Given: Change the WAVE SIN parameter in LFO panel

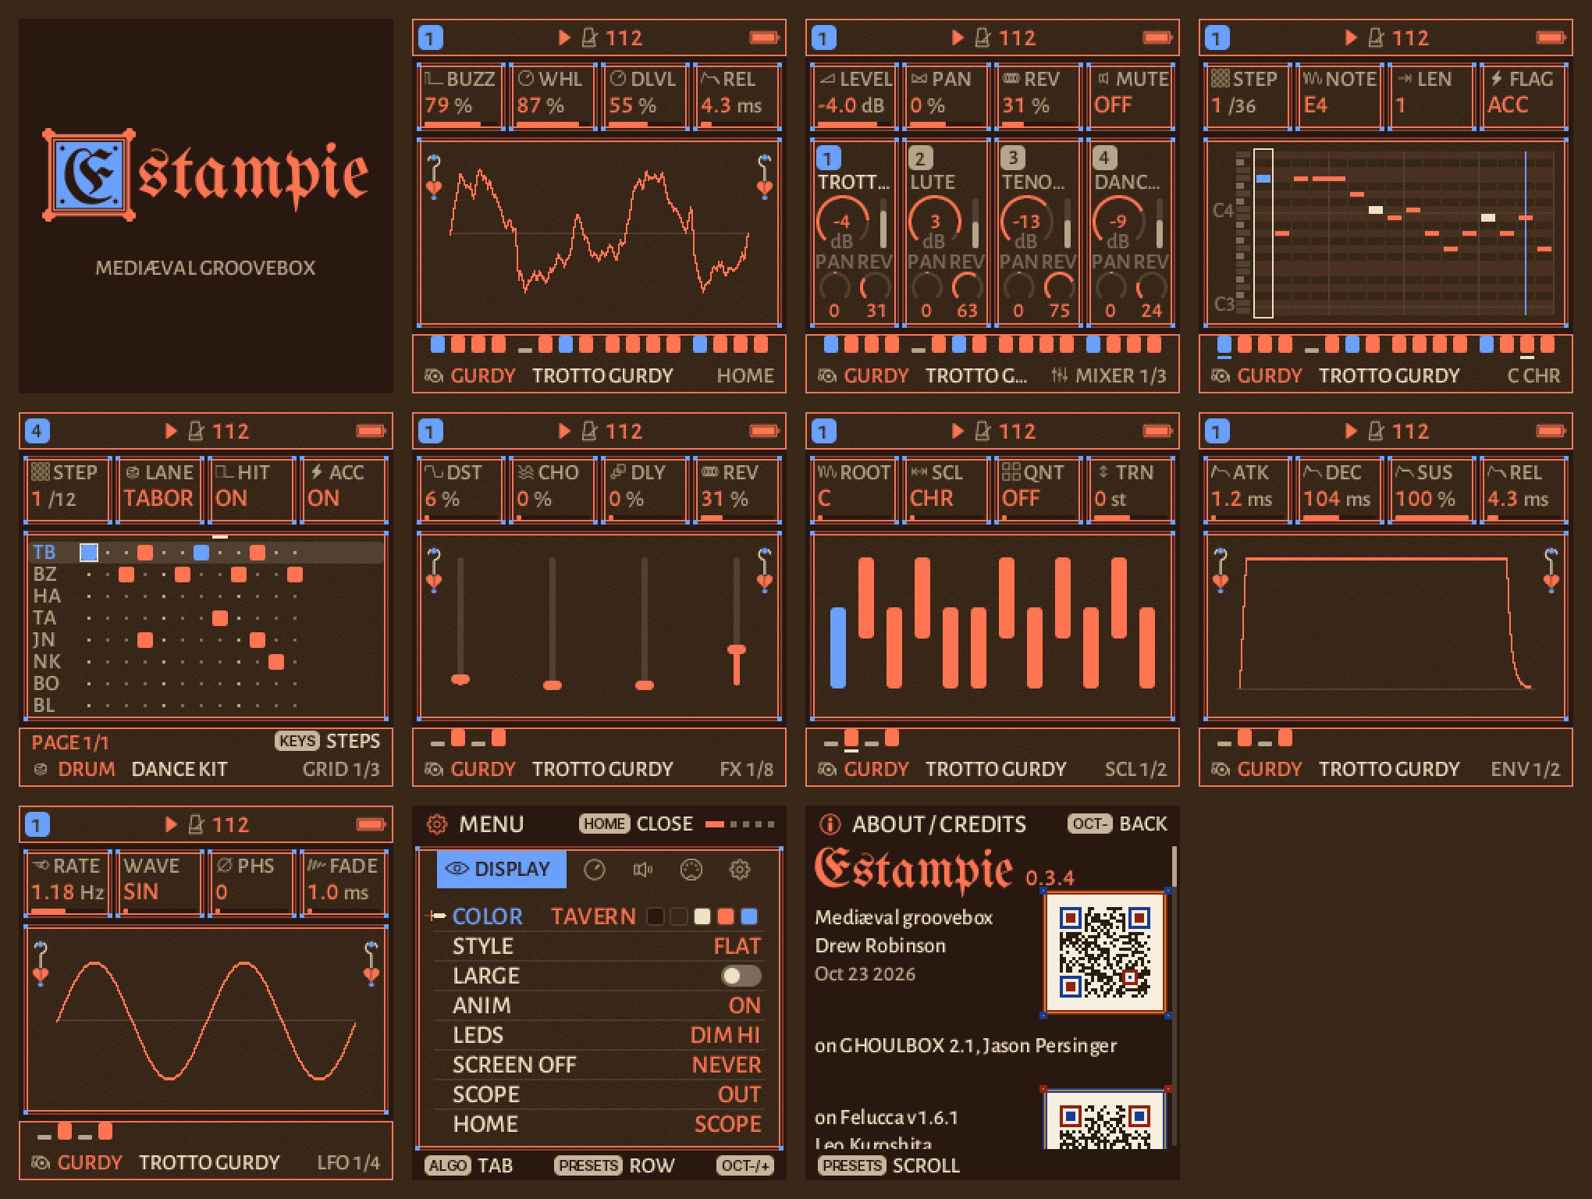Looking at the screenshot, I should click(159, 884).
